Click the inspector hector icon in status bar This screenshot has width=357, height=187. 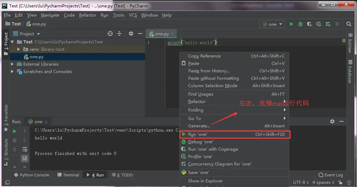pyautogui.click(x=349, y=182)
